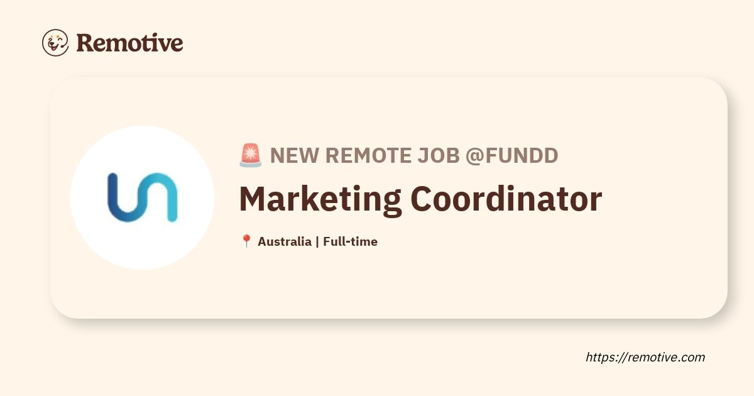The width and height of the screenshot is (754, 396).
Task: Click the red siren emoji
Action: (251, 155)
